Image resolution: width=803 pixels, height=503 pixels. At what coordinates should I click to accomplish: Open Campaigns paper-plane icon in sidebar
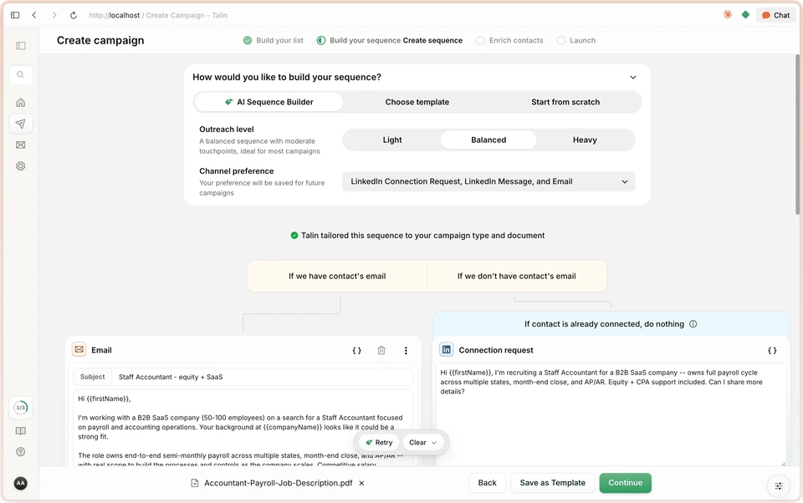(20, 124)
